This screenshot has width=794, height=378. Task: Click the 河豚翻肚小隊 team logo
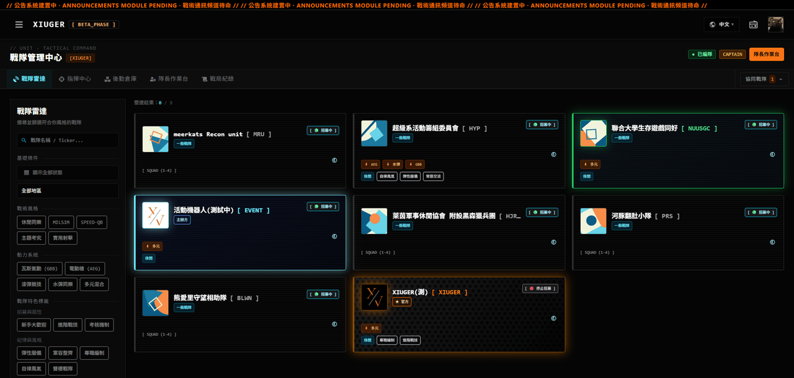(593, 221)
